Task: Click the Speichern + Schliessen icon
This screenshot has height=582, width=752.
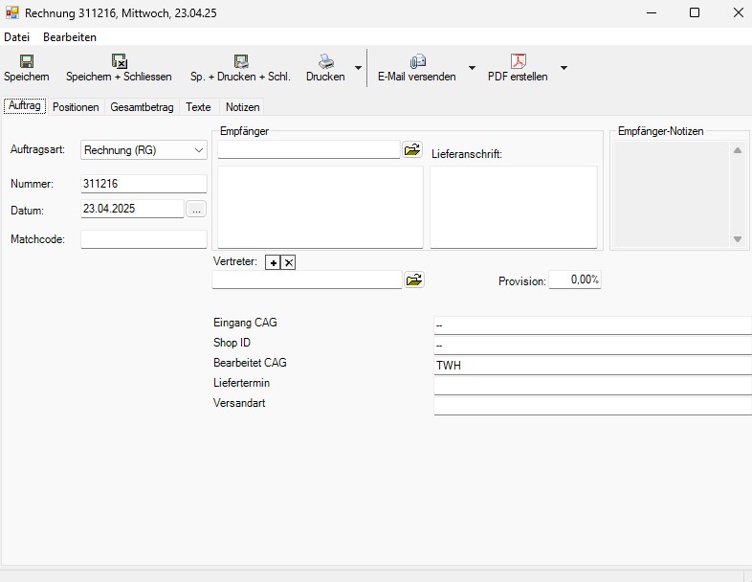Action: (x=119, y=61)
